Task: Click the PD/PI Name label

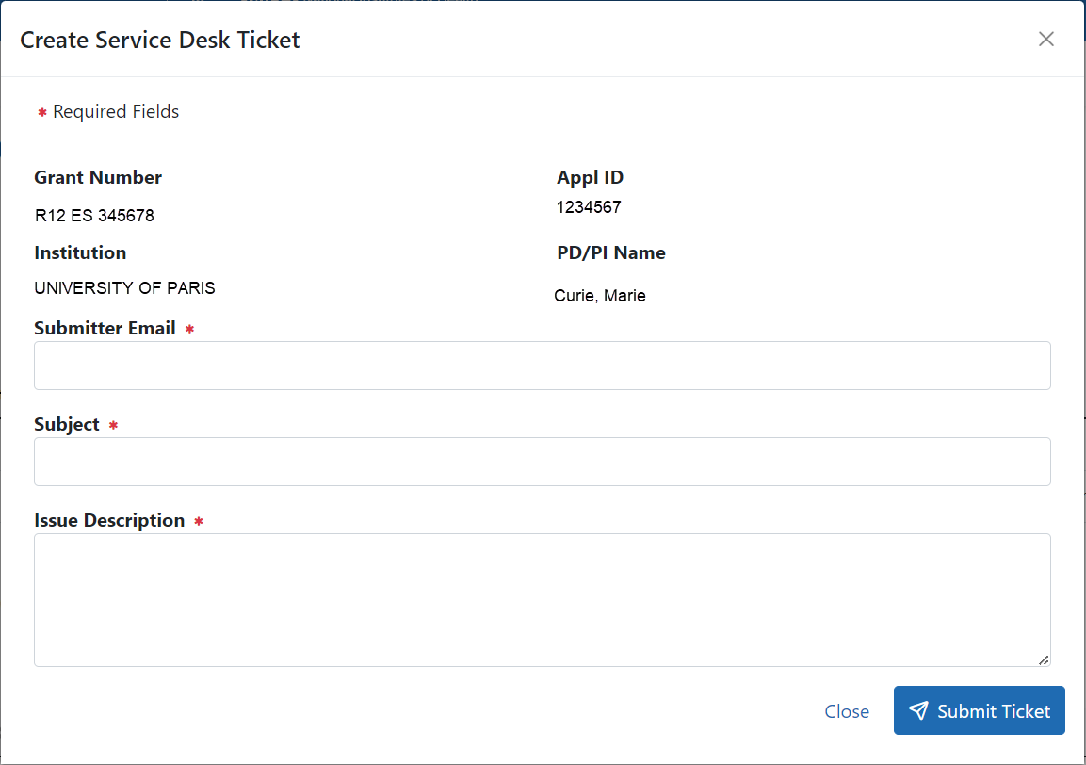Action: tap(611, 252)
